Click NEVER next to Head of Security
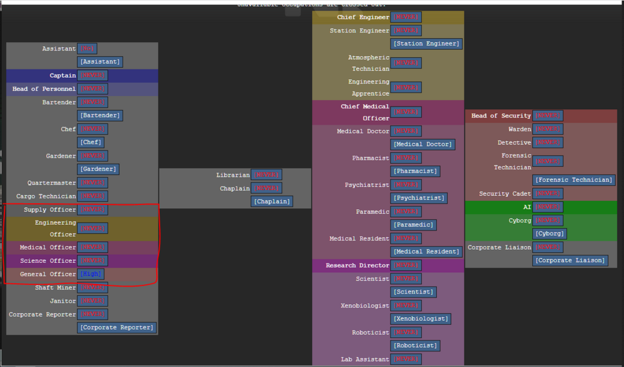 tap(547, 116)
